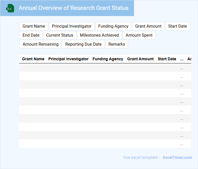198x169 pixels.
Task: Choose the Amount Remaining tag
Action: click(40, 44)
